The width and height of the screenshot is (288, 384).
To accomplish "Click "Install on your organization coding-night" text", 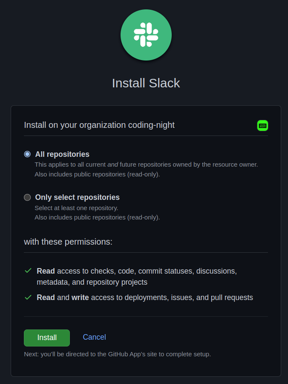I will 99,125.
